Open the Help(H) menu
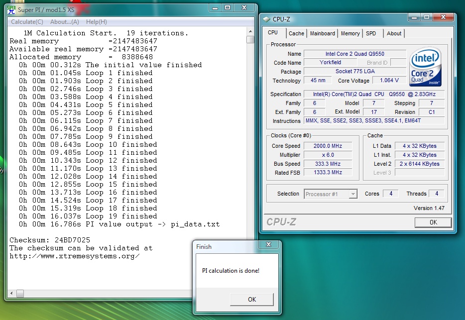 [96, 22]
